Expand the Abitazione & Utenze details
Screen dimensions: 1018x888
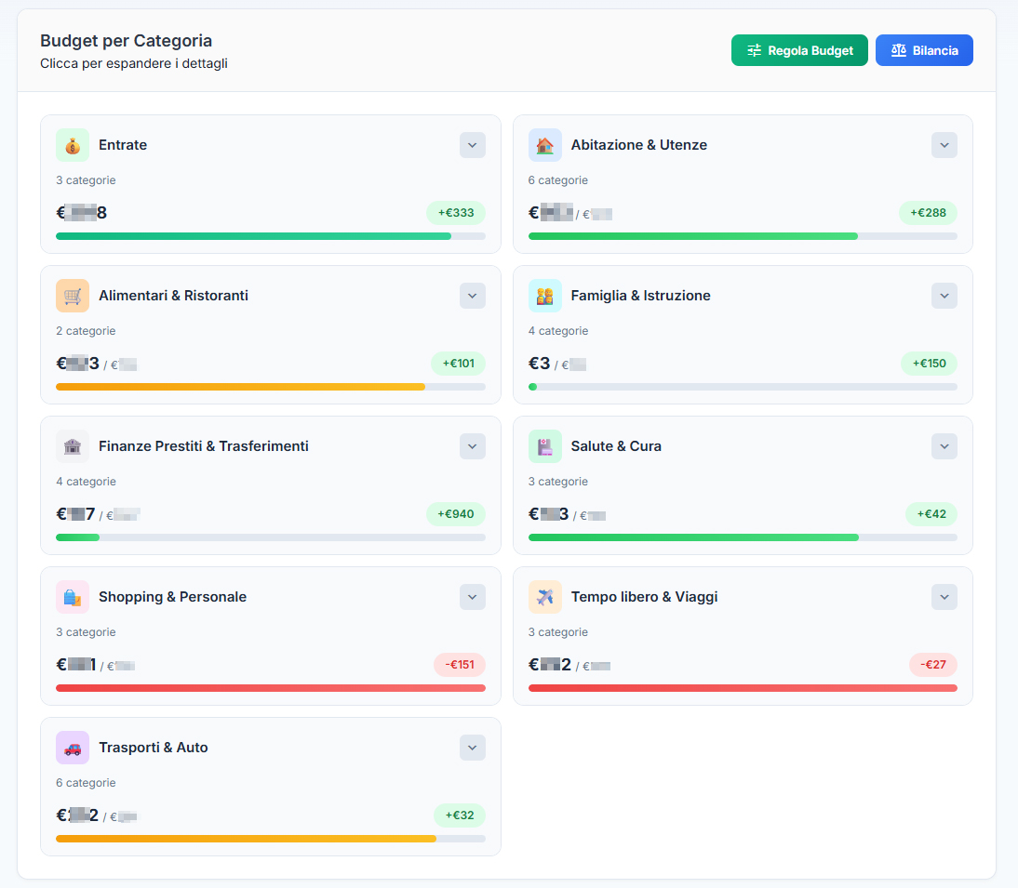(944, 145)
